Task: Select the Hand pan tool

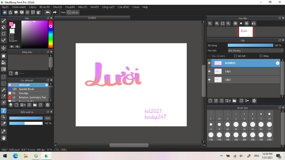Action: coord(3,138)
